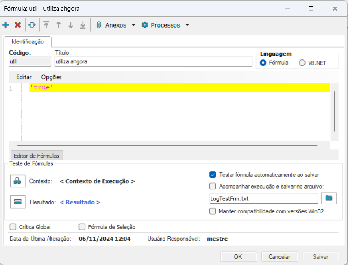Check Manter compatibilidade com versões Win32

tap(213, 211)
